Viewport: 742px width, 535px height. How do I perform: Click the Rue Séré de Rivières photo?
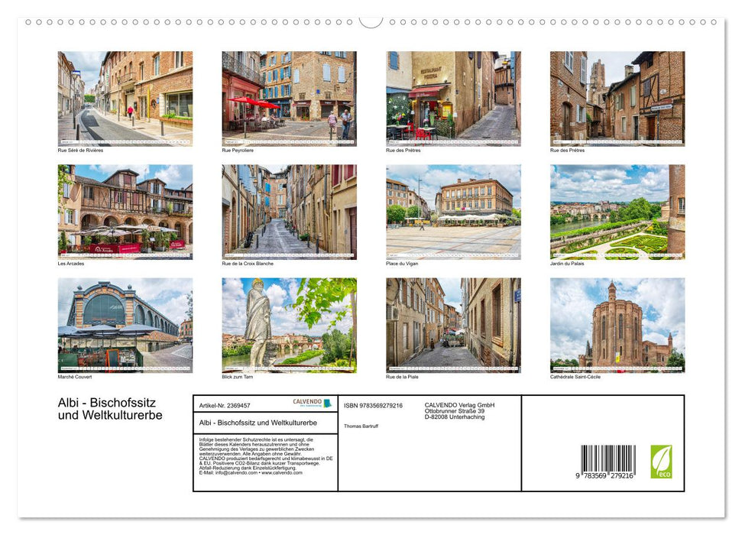pos(125,99)
